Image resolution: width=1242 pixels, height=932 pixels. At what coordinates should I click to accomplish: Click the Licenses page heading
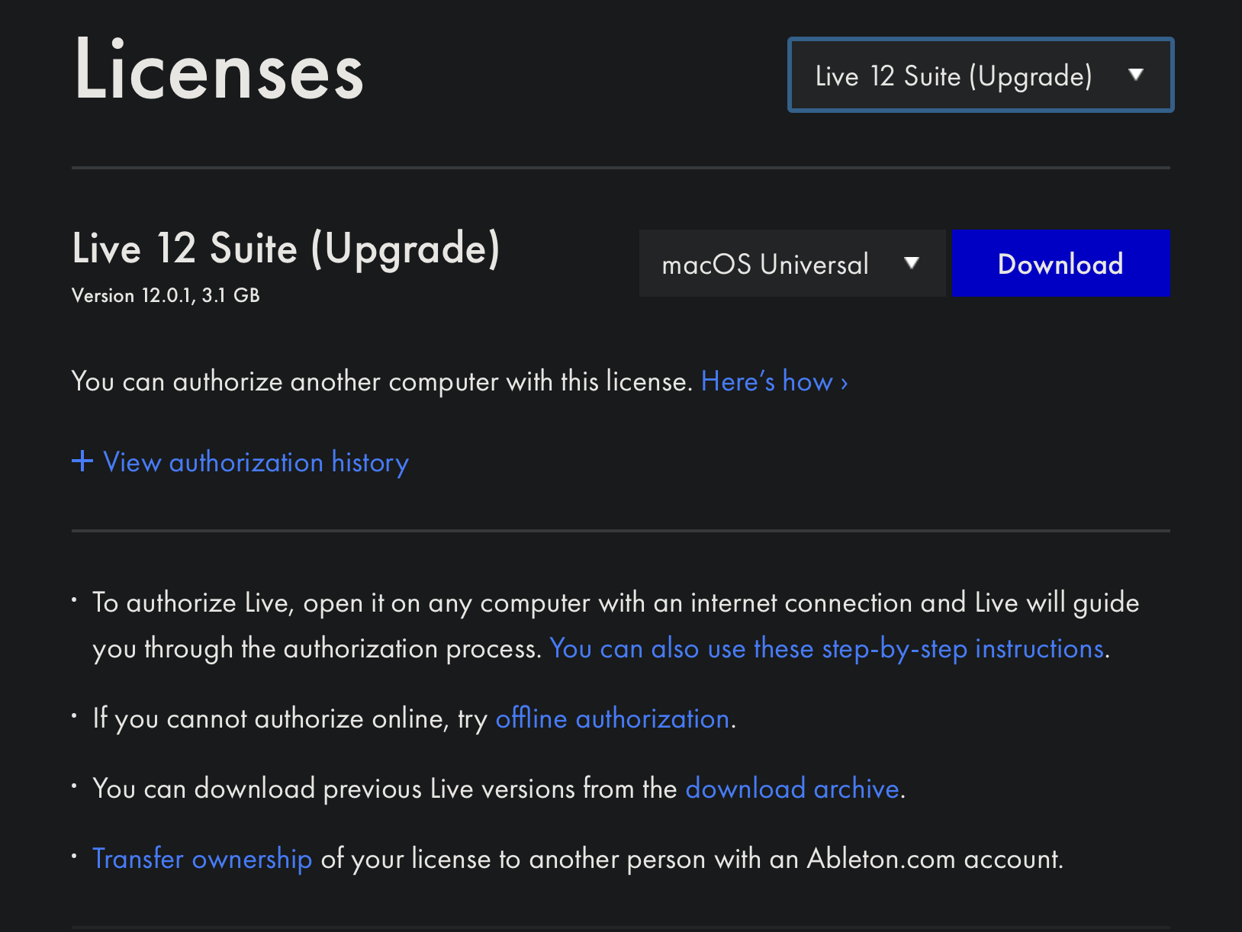(x=219, y=69)
